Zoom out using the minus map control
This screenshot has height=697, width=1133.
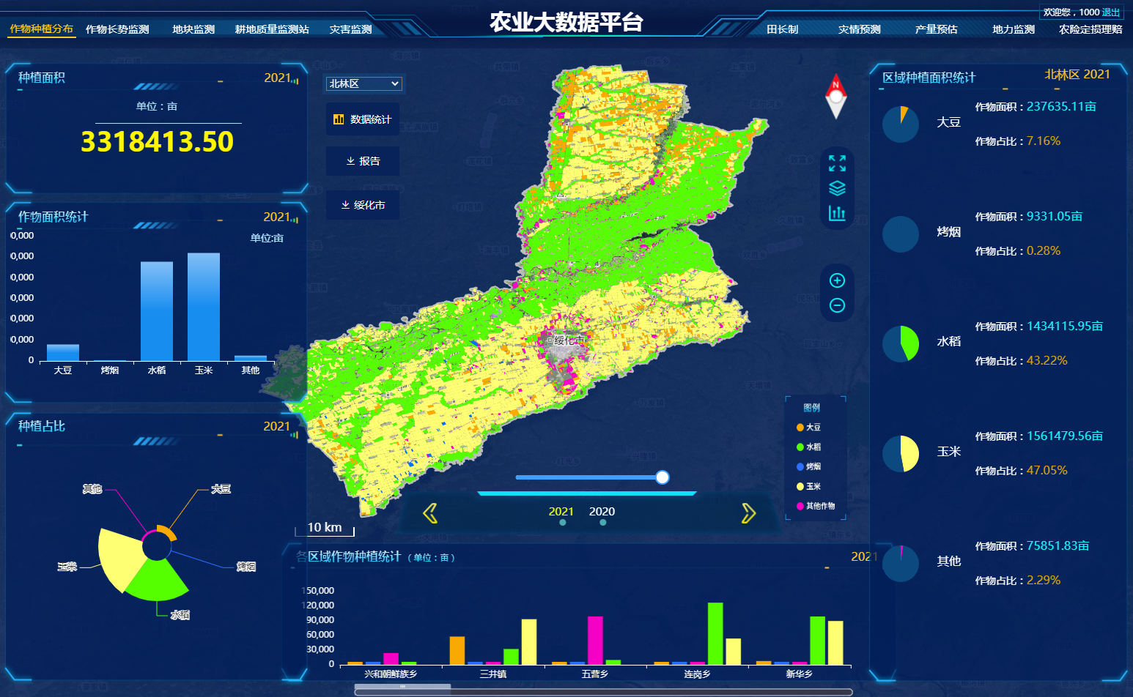click(x=837, y=305)
